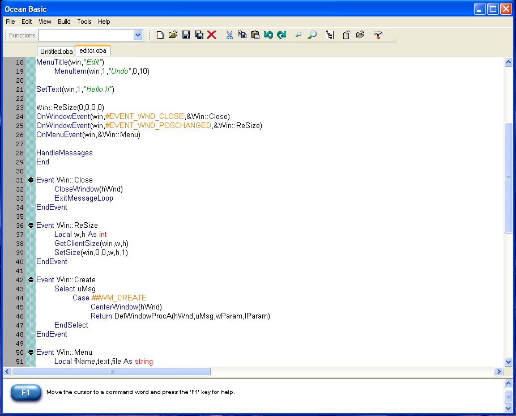
Task: Close the Ocean Basic window
Action: coord(506,9)
